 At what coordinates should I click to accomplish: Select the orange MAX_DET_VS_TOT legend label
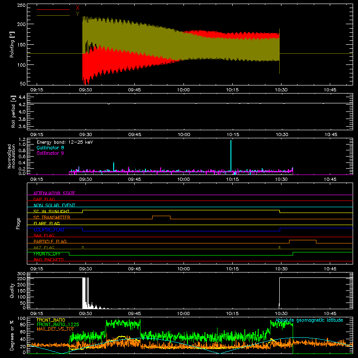click(x=55, y=329)
